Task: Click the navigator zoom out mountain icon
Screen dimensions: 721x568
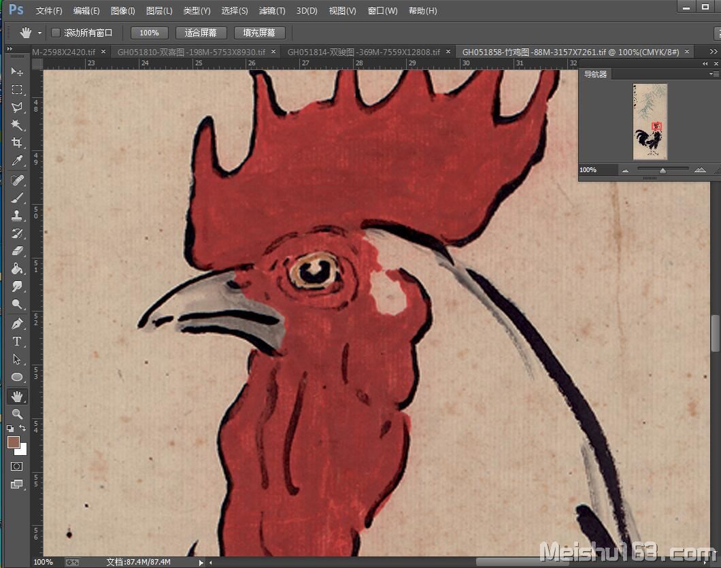Action: point(625,171)
